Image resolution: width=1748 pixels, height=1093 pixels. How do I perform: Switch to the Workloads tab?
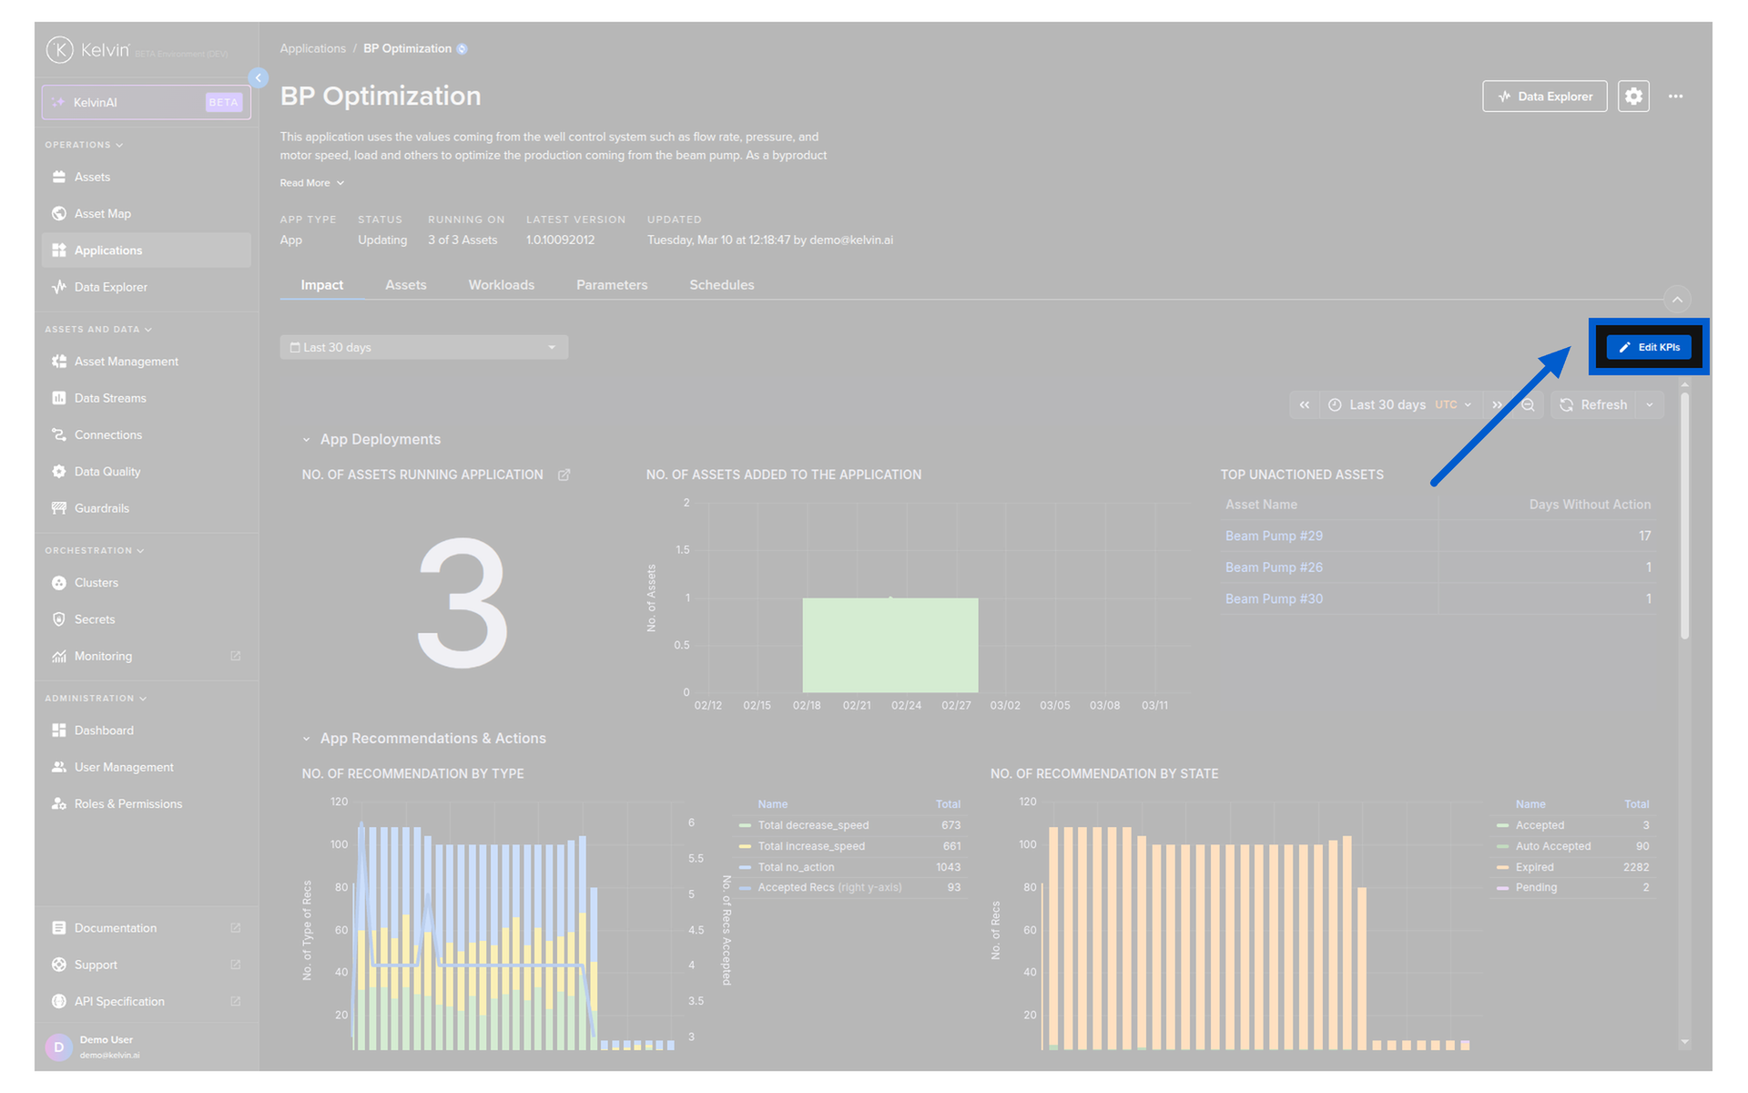tap(501, 285)
